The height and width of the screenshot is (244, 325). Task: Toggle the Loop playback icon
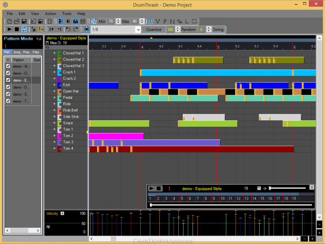pyautogui.click(x=24, y=29)
